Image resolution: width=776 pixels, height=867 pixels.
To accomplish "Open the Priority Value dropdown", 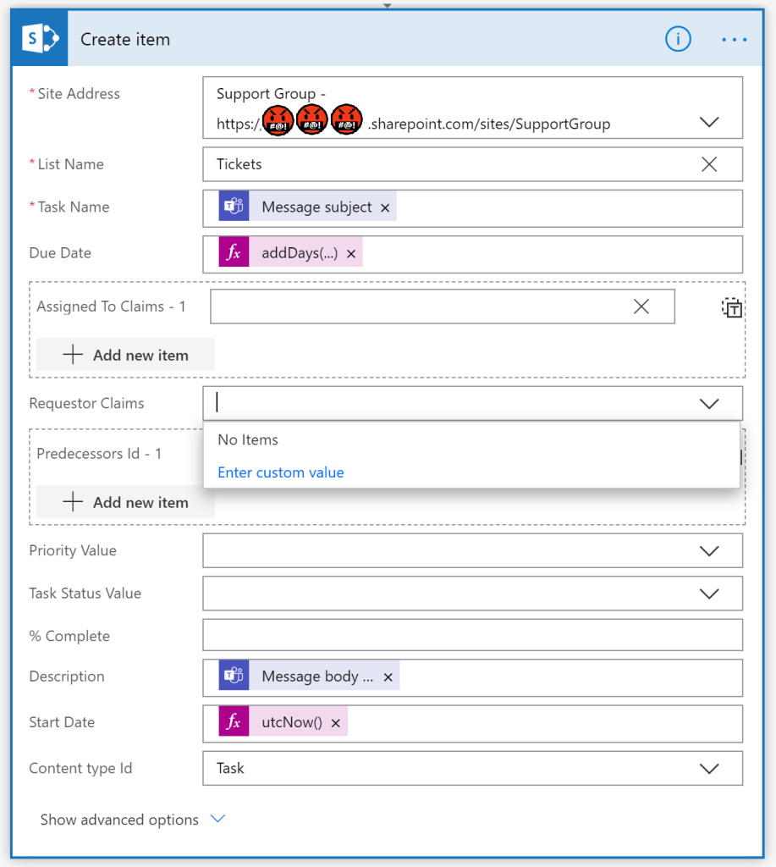I will (x=709, y=551).
